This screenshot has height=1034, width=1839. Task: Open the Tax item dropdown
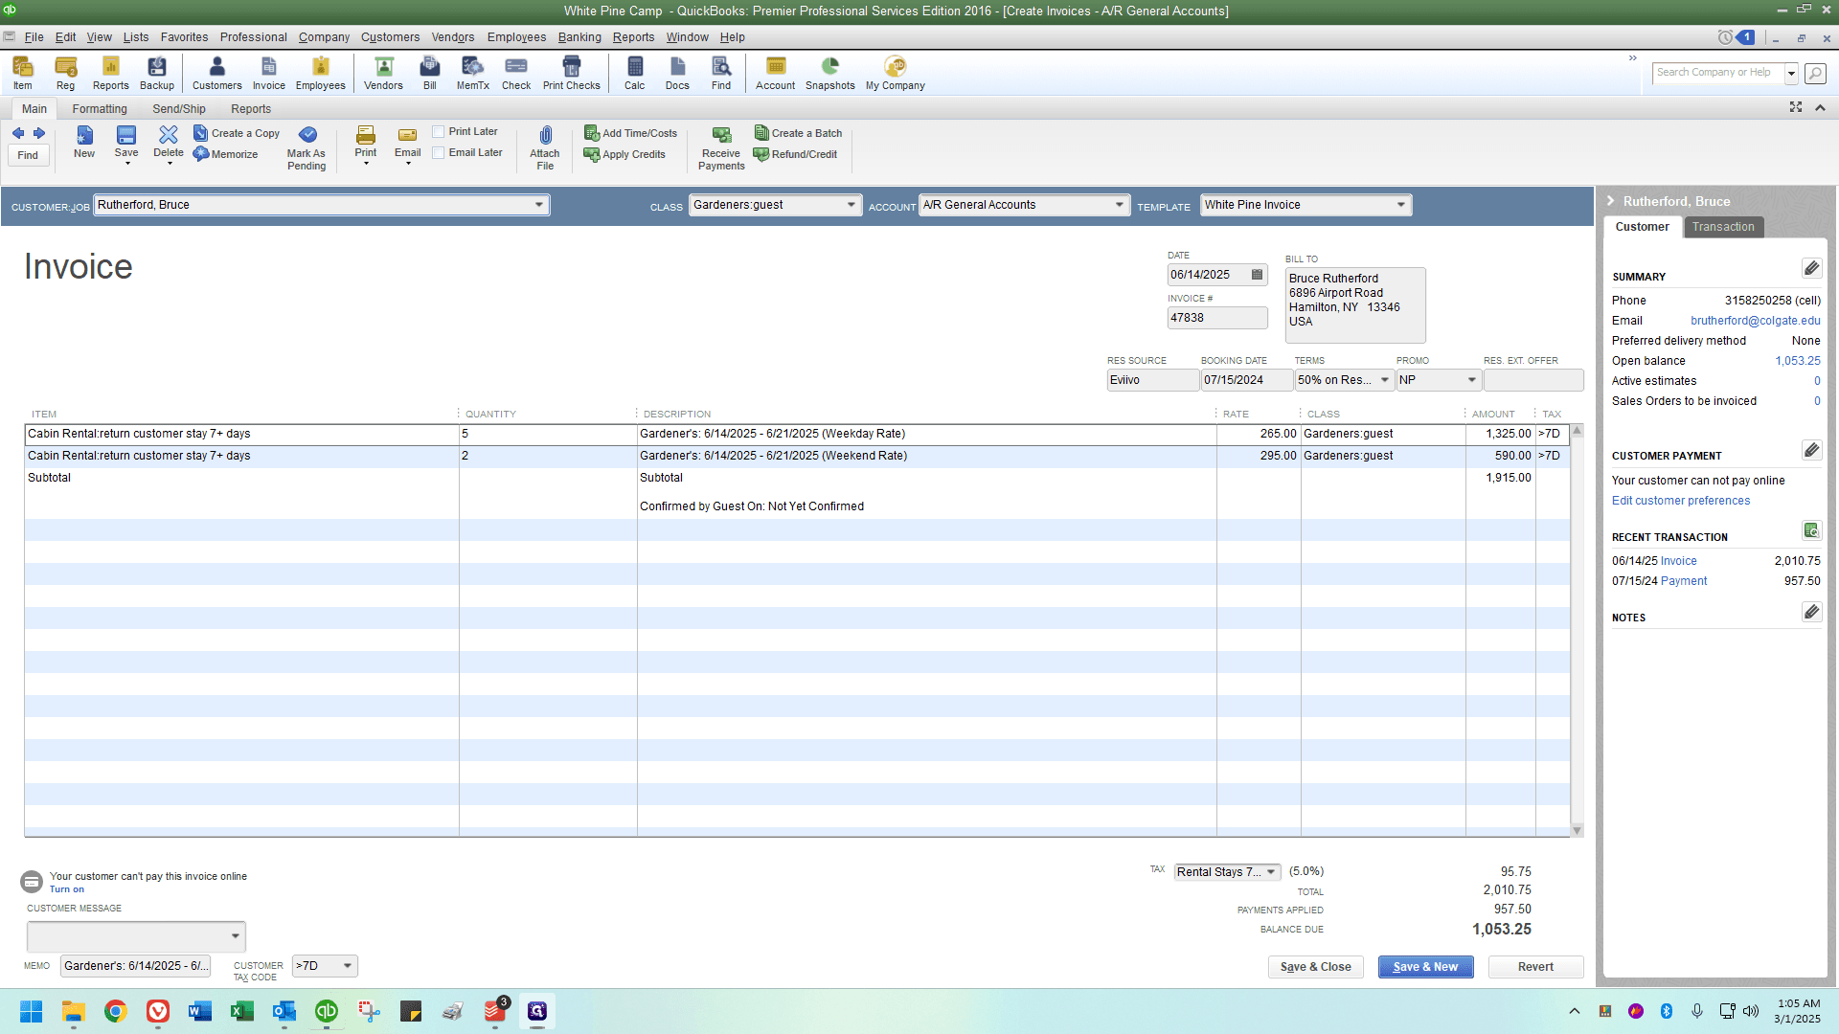[x=1271, y=872]
